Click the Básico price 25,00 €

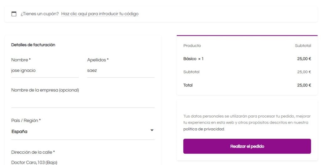[304, 59]
